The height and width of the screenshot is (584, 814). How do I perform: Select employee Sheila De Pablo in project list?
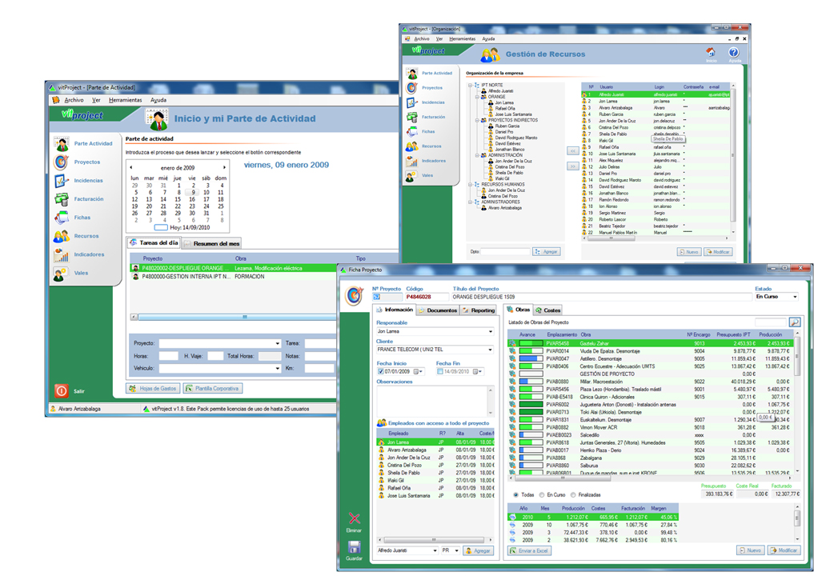435,473
